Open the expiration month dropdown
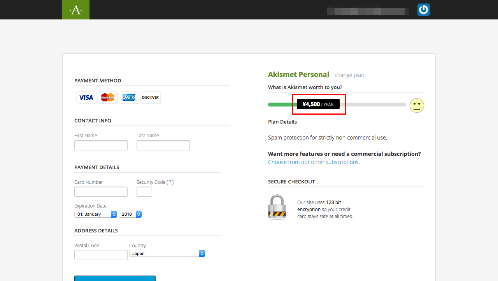The width and height of the screenshot is (498, 281). [x=96, y=214]
